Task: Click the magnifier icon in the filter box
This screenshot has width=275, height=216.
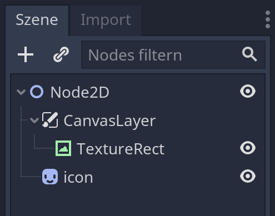Action: point(249,54)
